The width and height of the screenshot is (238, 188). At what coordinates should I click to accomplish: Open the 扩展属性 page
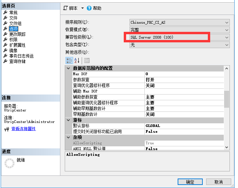click(17, 45)
